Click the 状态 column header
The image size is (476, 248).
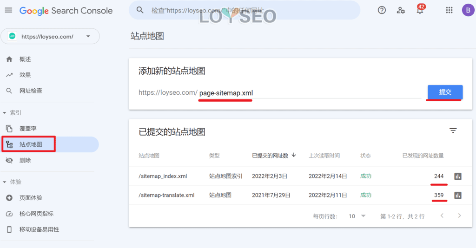coord(365,156)
